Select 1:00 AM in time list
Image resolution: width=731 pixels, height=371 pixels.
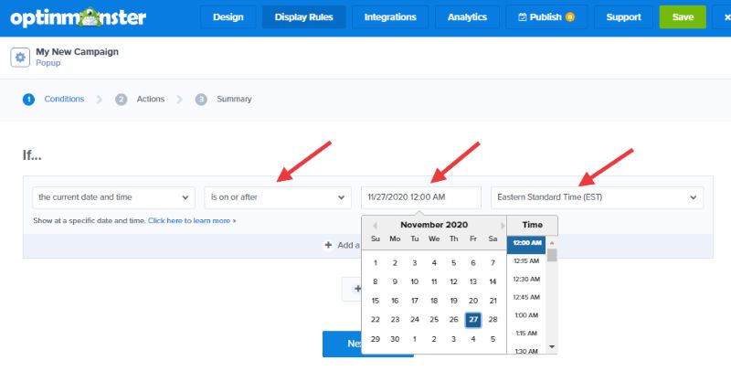pos(526,315)
